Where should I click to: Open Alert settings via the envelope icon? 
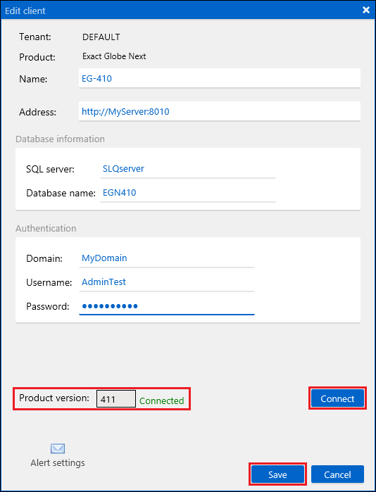coord(58,448)
